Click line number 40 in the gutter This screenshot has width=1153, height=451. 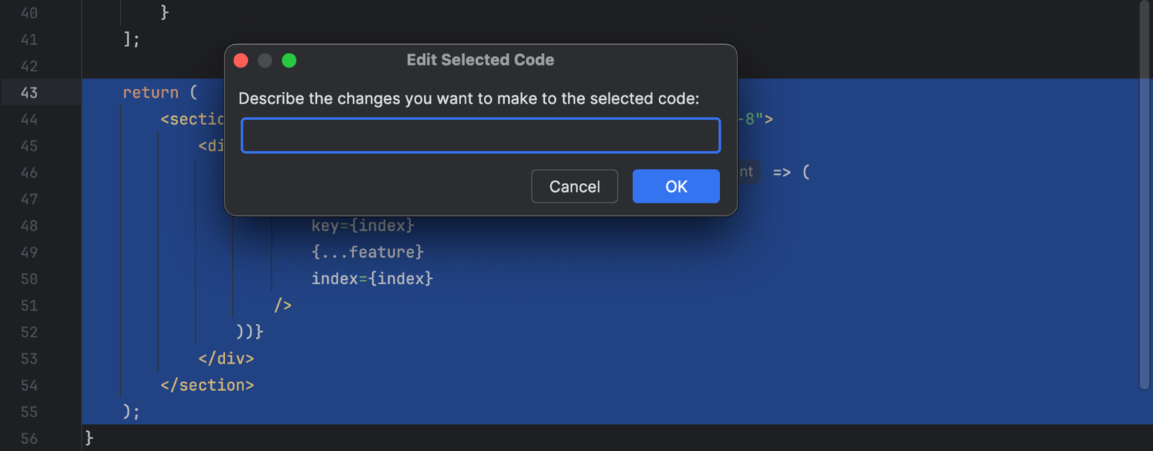tap(29, 13)
